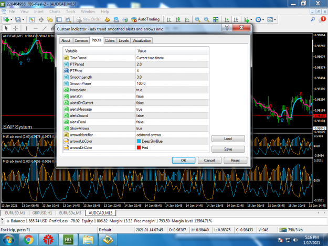Toggle the Terminal panel toolbar icon
Viewport: 328px width, 246px height.
pyautogui.click(x=59, y=19)
